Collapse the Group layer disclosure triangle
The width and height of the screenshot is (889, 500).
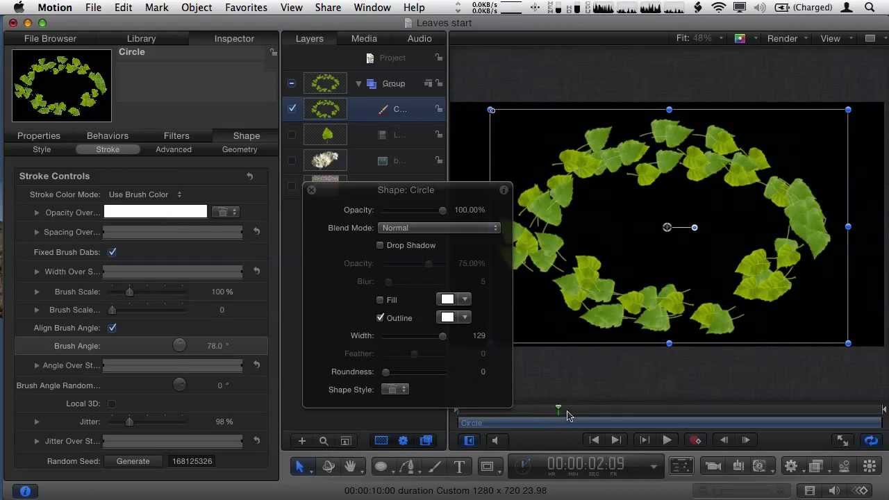pos(358,83)
